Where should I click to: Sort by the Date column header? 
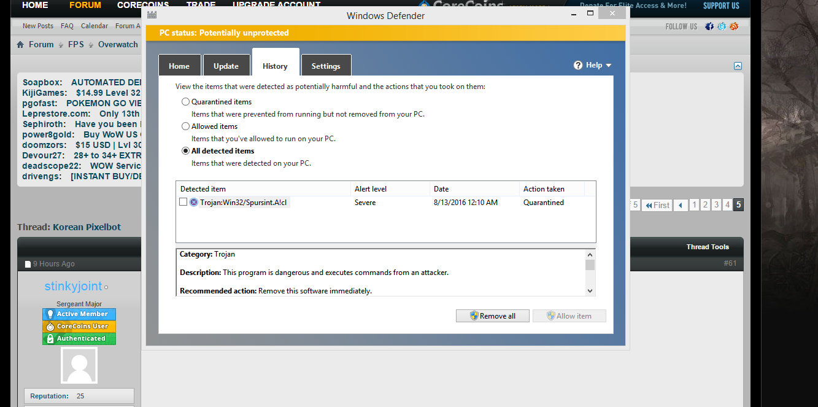474,189
